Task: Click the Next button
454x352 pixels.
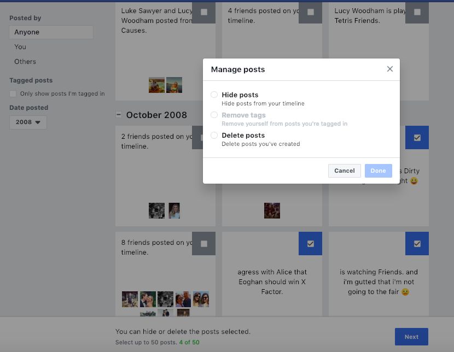Action: 411,337
